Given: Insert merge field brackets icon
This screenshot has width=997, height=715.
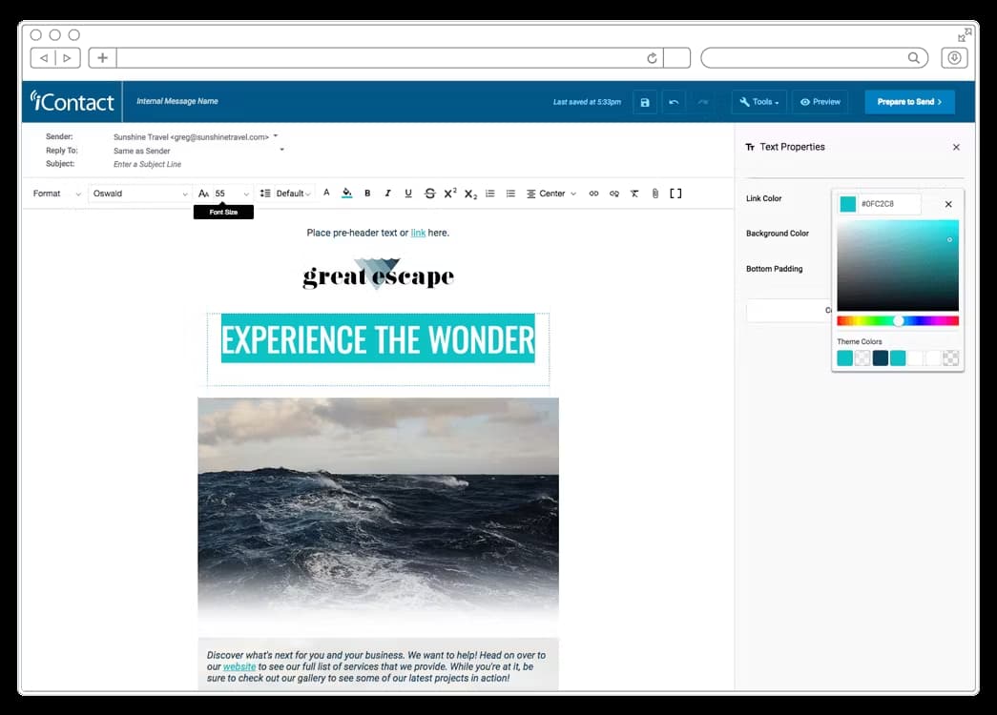Looking at the screenshot, I should 675,194.
